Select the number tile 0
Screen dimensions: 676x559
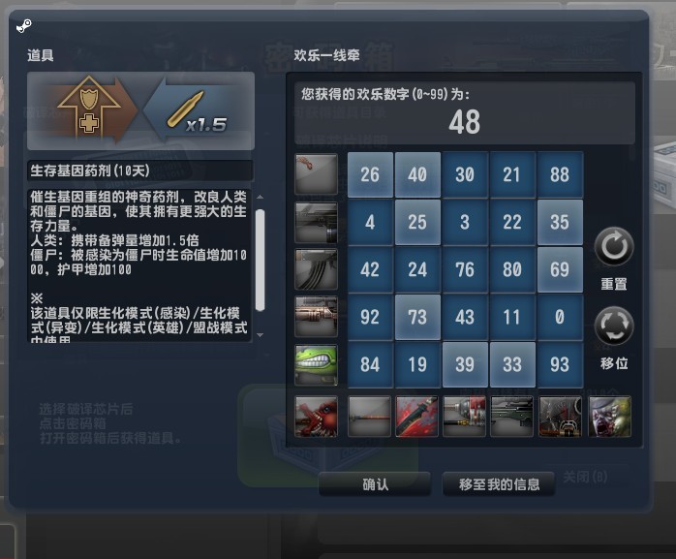click(x=560, y=317)
